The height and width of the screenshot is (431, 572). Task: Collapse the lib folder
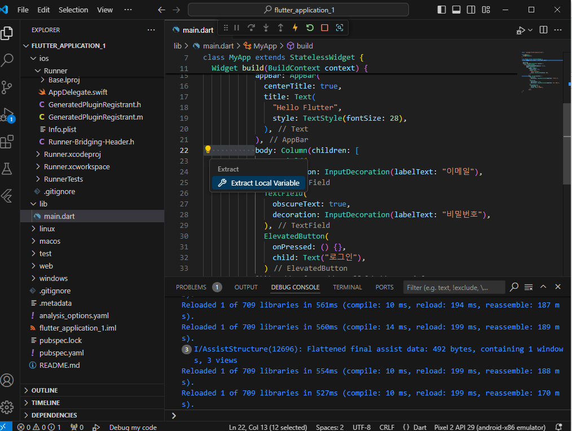[33, 204]
